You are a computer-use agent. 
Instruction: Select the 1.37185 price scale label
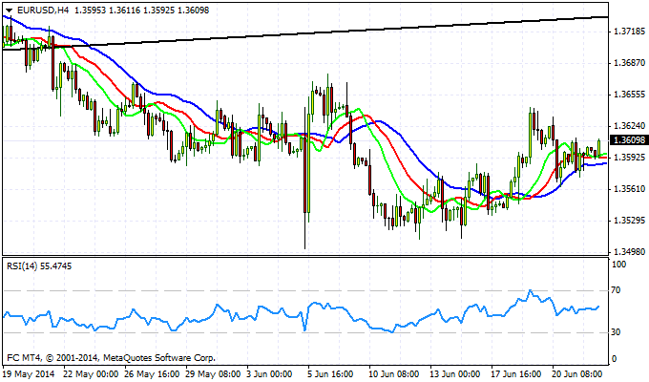pyautogui.click(x=629, y=32)
